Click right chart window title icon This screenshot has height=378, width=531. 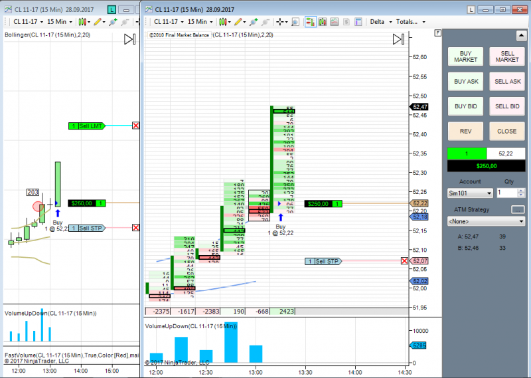coord(149,9)
